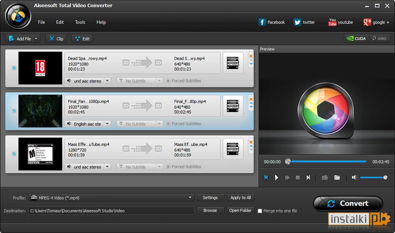Click the preview playback progress bar
Screen dimensions: 395x233
[x=326, y=161]
